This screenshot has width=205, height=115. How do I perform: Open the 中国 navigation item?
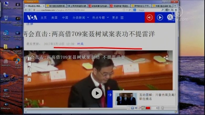tap(65, 18)
